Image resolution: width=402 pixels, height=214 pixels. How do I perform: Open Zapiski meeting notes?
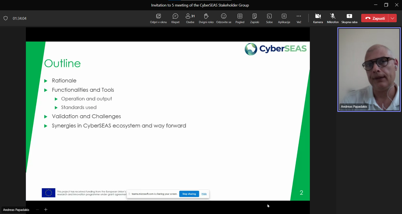[255, 18]
